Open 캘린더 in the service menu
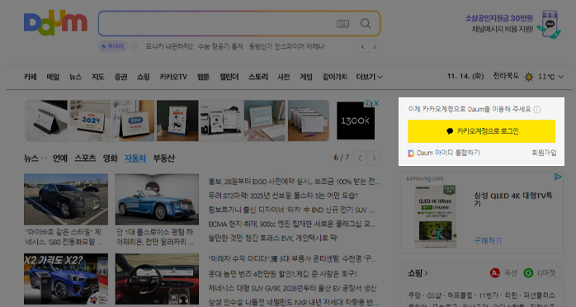Viewport: 576px width, 307px height. (229, 77)
